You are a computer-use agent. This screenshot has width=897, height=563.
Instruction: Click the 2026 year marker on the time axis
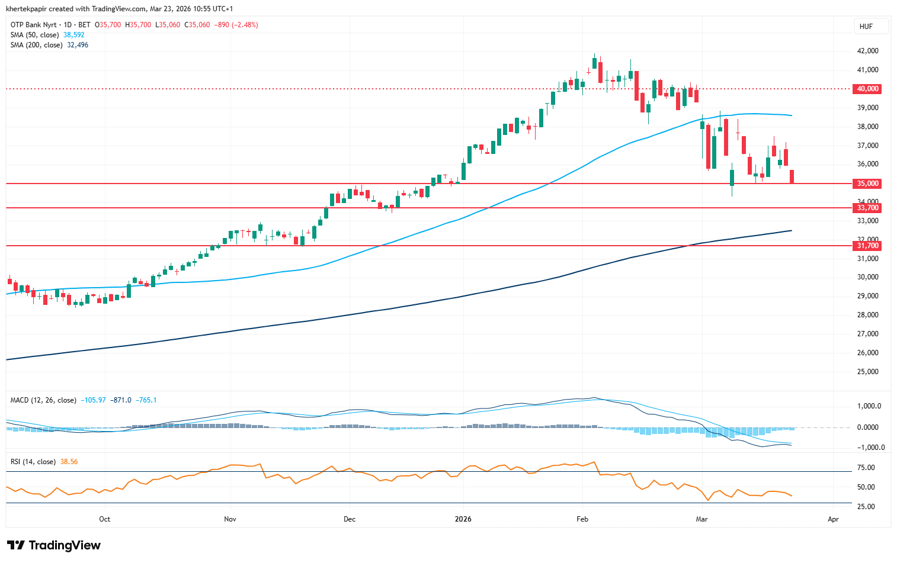coord(463,519)
